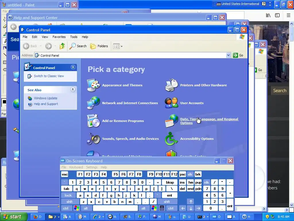Image resolution: width=294 pixels, height=221 pixels.
Task: Toggle the Folders pane button
Action: tap(99, 46)
